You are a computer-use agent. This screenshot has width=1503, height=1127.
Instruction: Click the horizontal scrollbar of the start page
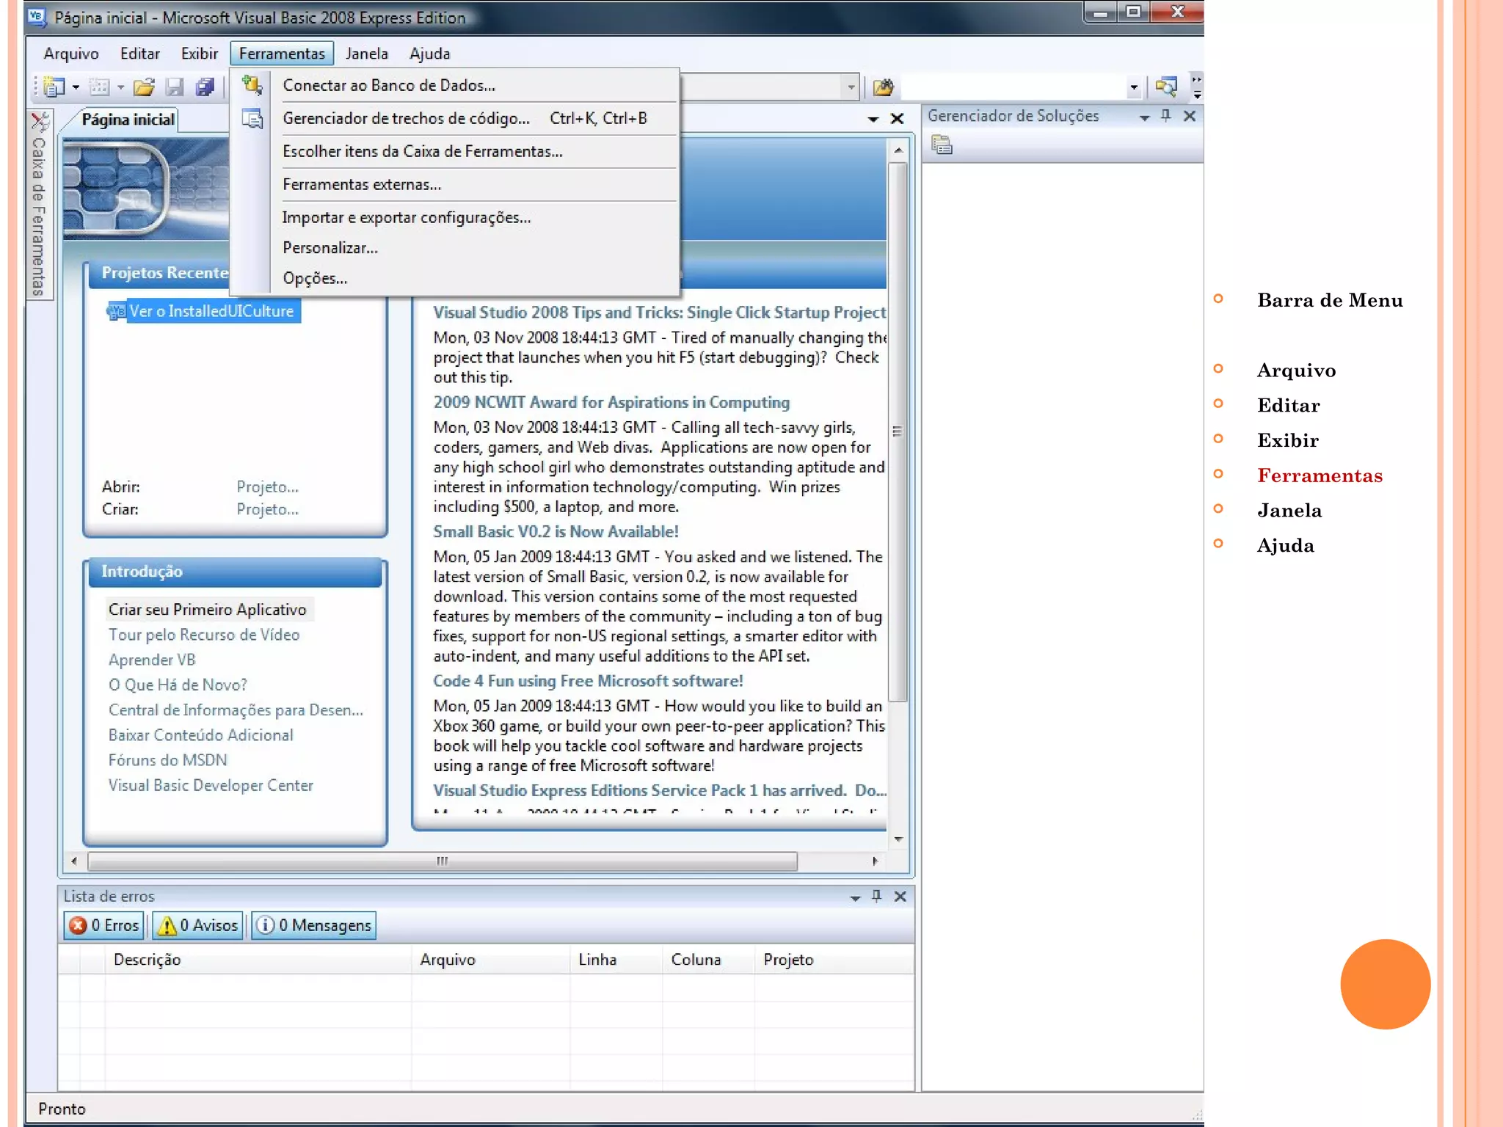442,861
